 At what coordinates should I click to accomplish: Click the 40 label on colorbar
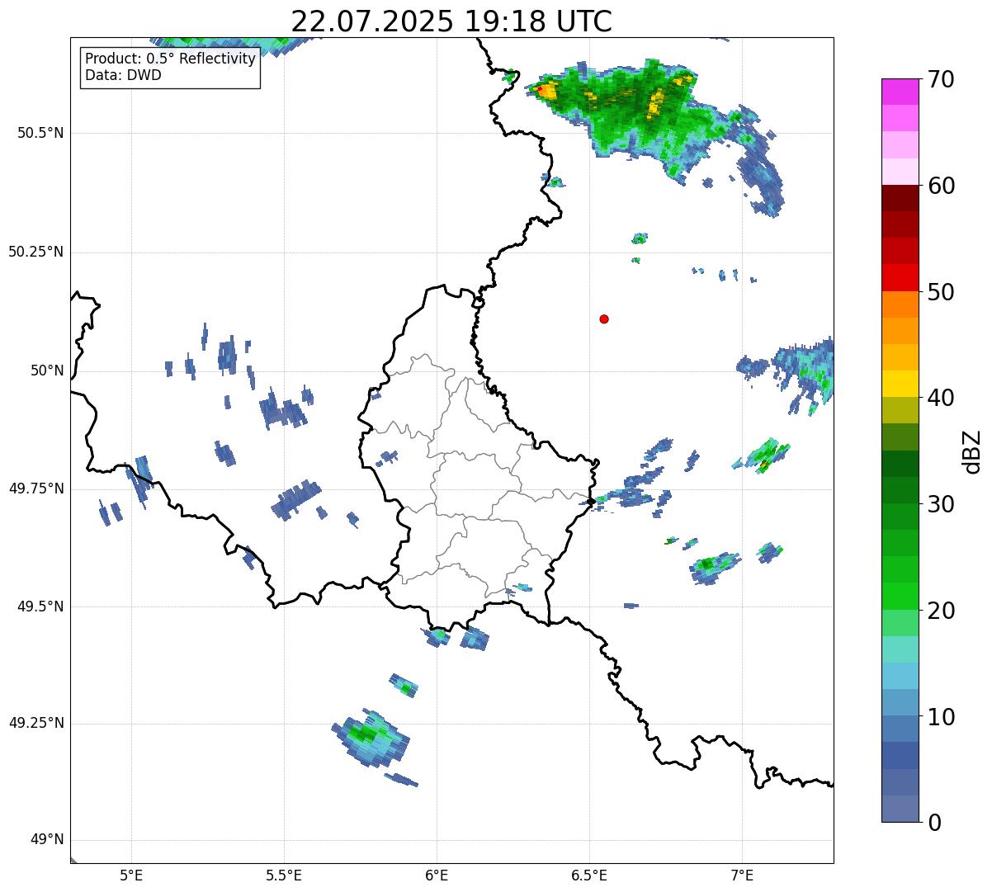[x=941, y=398]
